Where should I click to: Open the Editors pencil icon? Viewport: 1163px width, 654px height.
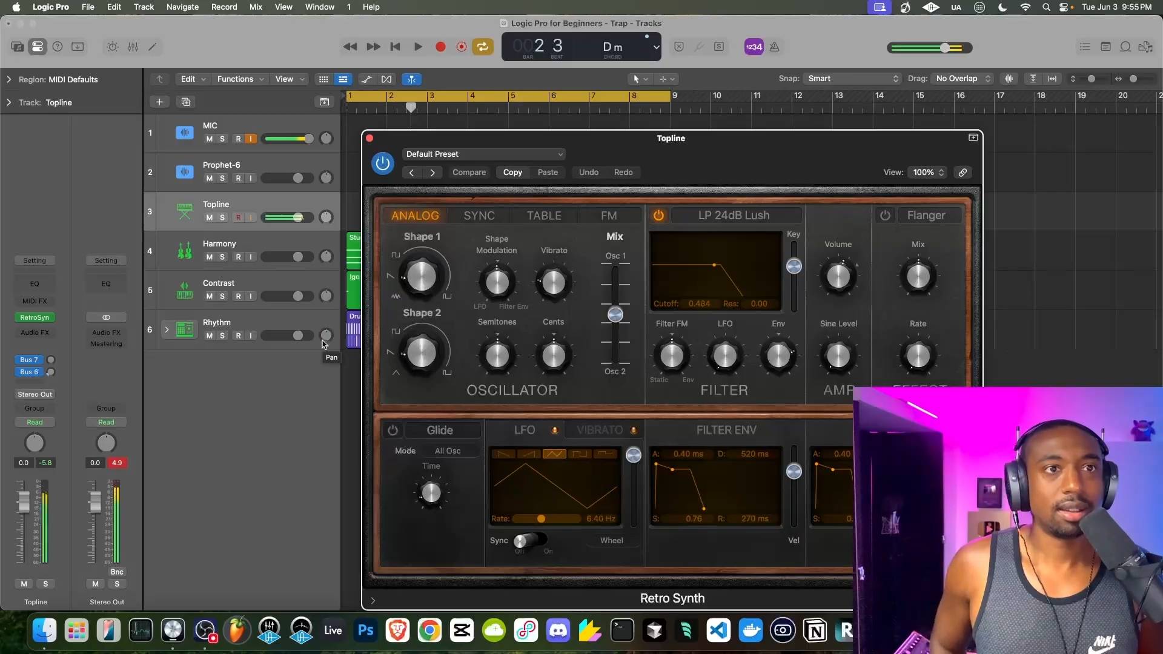pyautogui.click(x=153, y=47)
